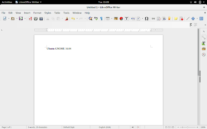This screenshot has width=207, height=129.
Task: Open the Styles menu
Action: (48, 13)
